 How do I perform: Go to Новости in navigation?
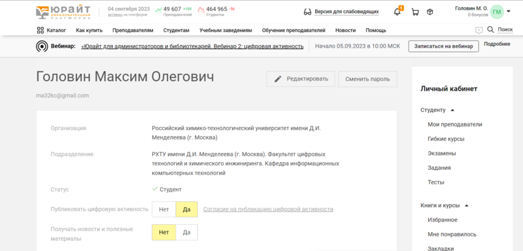(346, 30)
